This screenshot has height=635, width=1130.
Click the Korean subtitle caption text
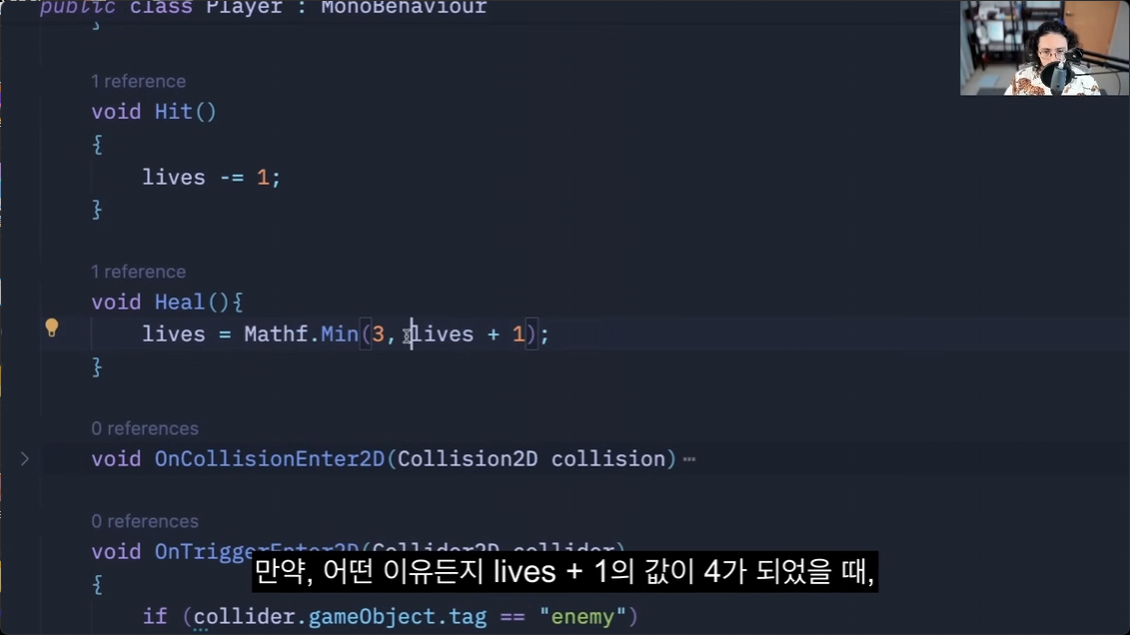pos(565,572)
